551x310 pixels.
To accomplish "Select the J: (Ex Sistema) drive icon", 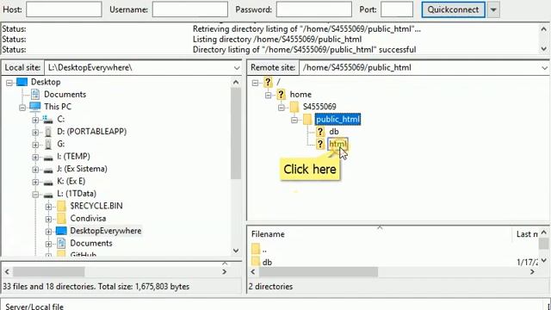I will coord(48,170).
